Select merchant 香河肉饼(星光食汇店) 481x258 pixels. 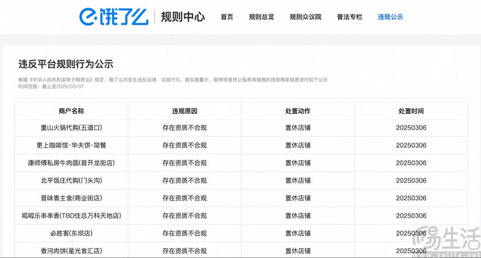pos(71,250)
